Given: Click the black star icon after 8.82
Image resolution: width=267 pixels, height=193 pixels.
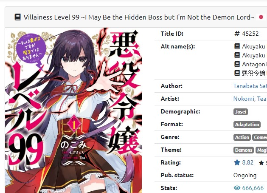Looking at the screenshot, I should point(261,163).
